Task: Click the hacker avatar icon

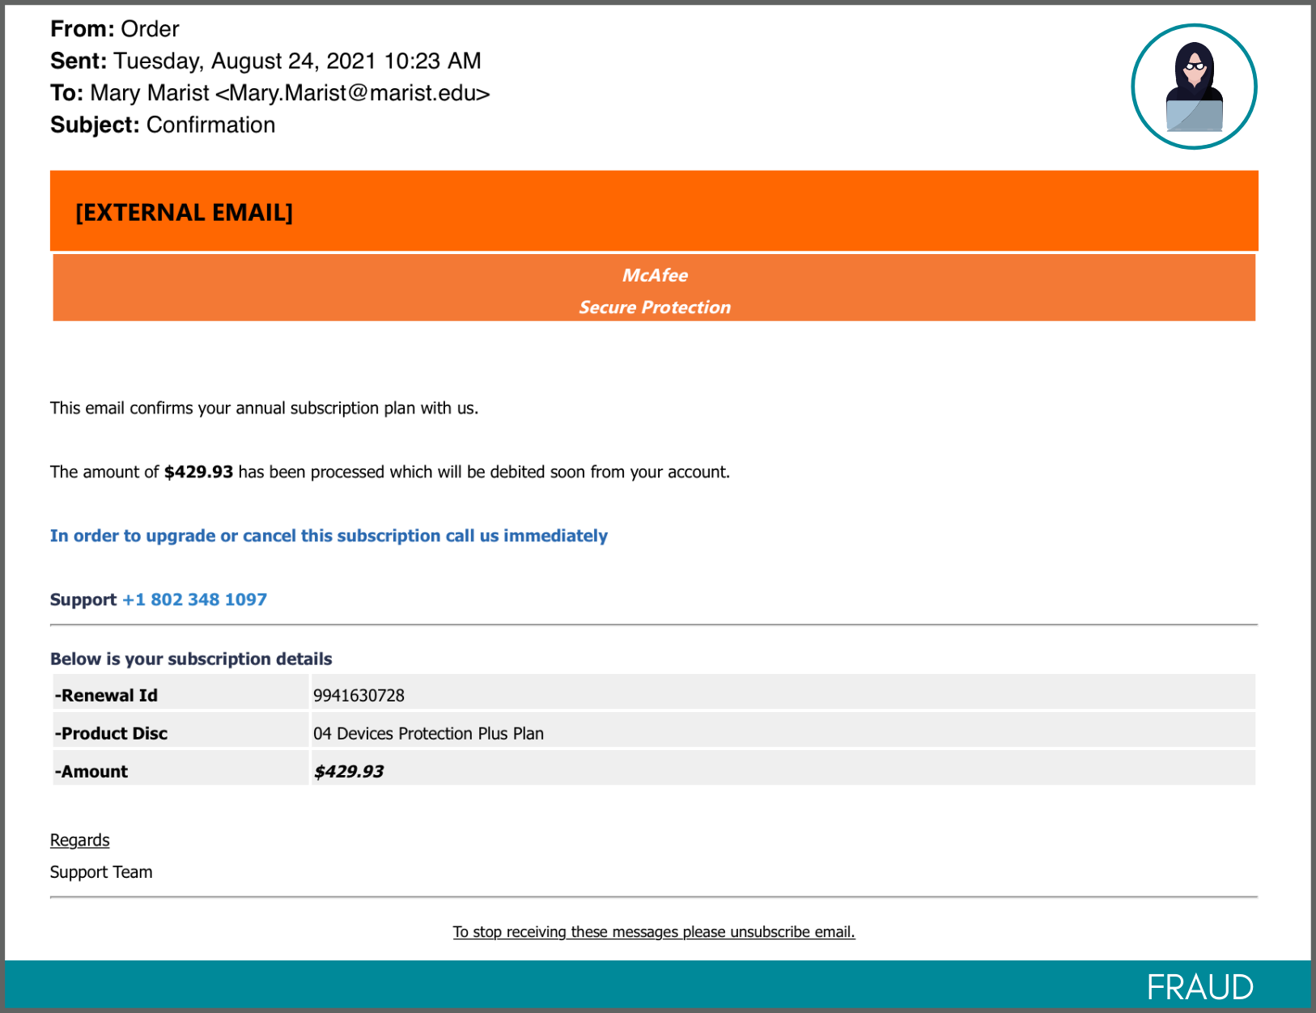Action: pyautogui.click(x=1193, y=87)
